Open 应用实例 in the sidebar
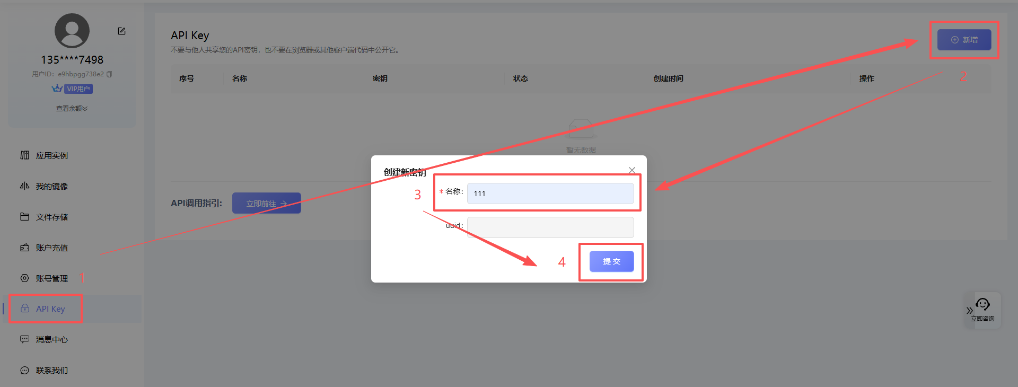1018x387 pixels. [51, 155]
